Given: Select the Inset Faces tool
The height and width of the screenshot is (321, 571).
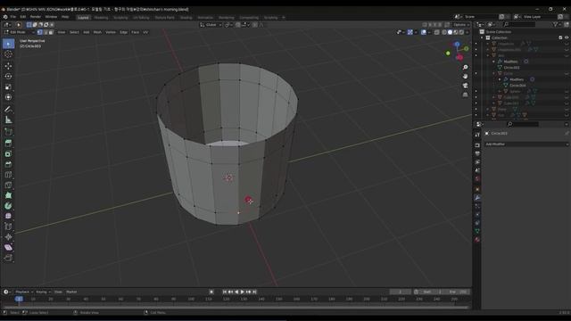Looking at the screenshot, I should (x=8, y=154).
